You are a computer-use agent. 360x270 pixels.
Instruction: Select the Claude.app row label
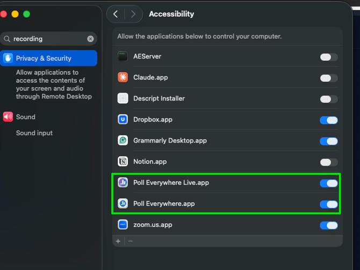[150, 77]
